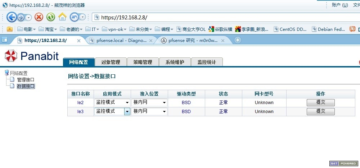Open the 策略管理 tab
Screen dimensions: 360x168
click(x=143, y=62)
